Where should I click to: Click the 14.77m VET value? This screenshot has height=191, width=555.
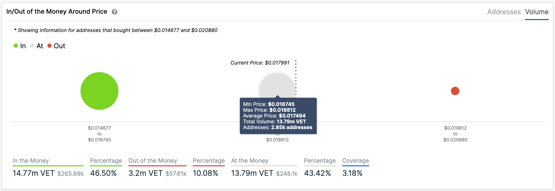coord(34,173)
